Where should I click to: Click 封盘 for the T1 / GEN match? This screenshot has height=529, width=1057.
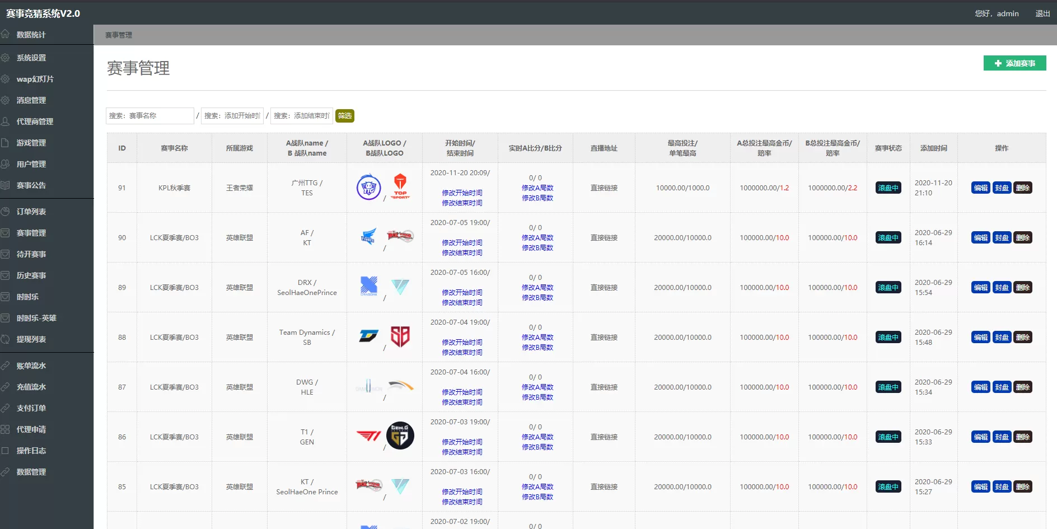(x=1002, y=437)
